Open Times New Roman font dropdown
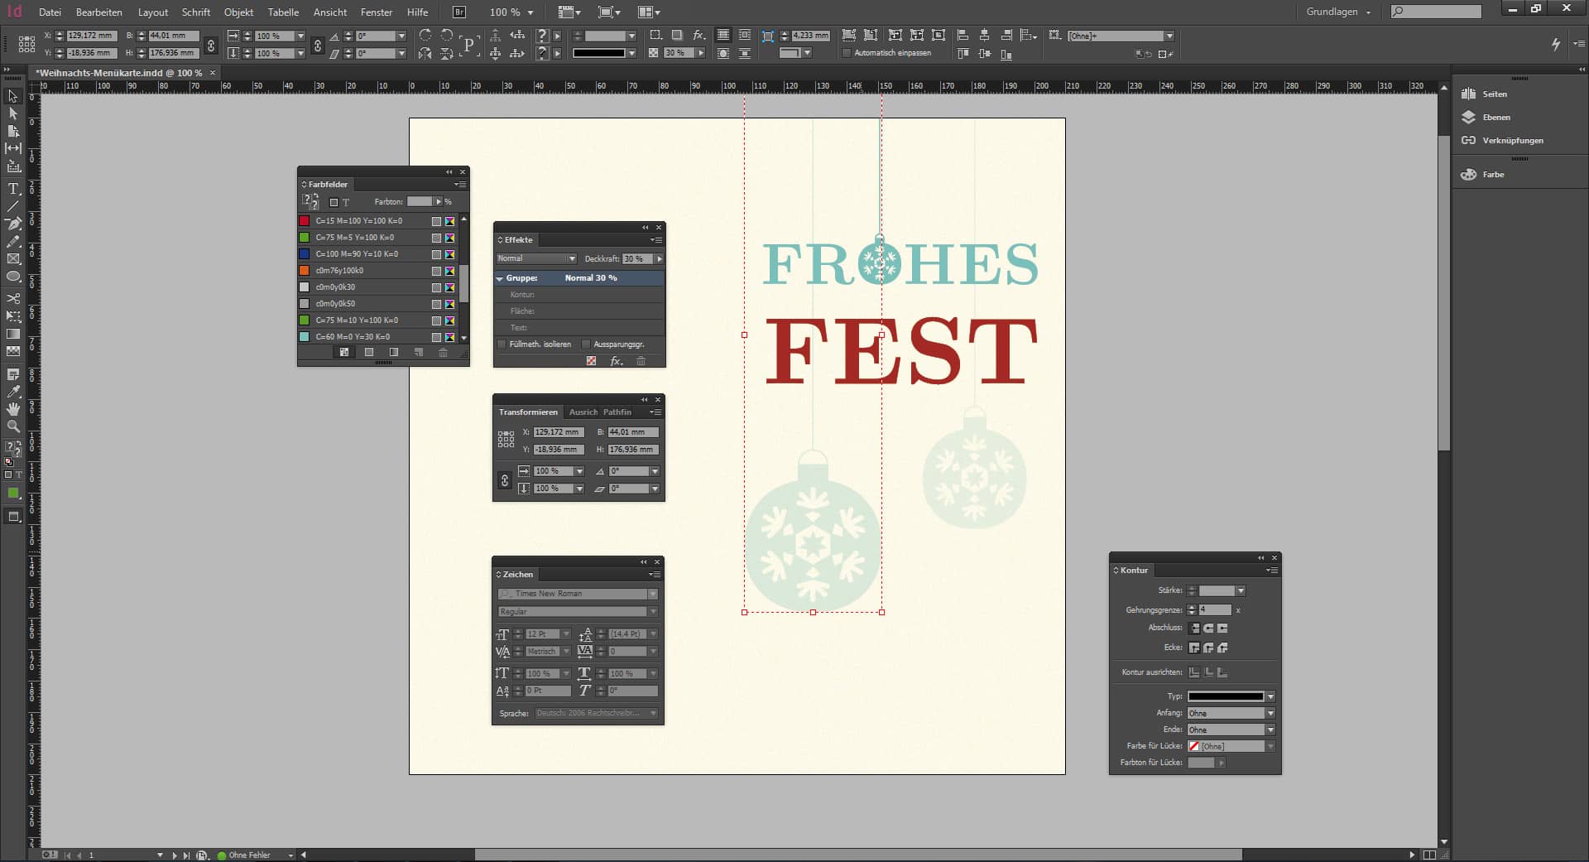Screen dimensions: 1589x862 click(x=653, y=594)
